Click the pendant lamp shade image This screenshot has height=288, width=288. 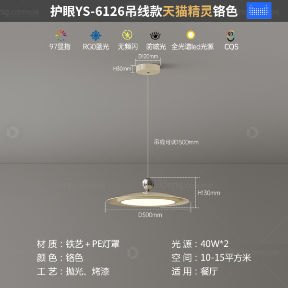tap(148, 200)
